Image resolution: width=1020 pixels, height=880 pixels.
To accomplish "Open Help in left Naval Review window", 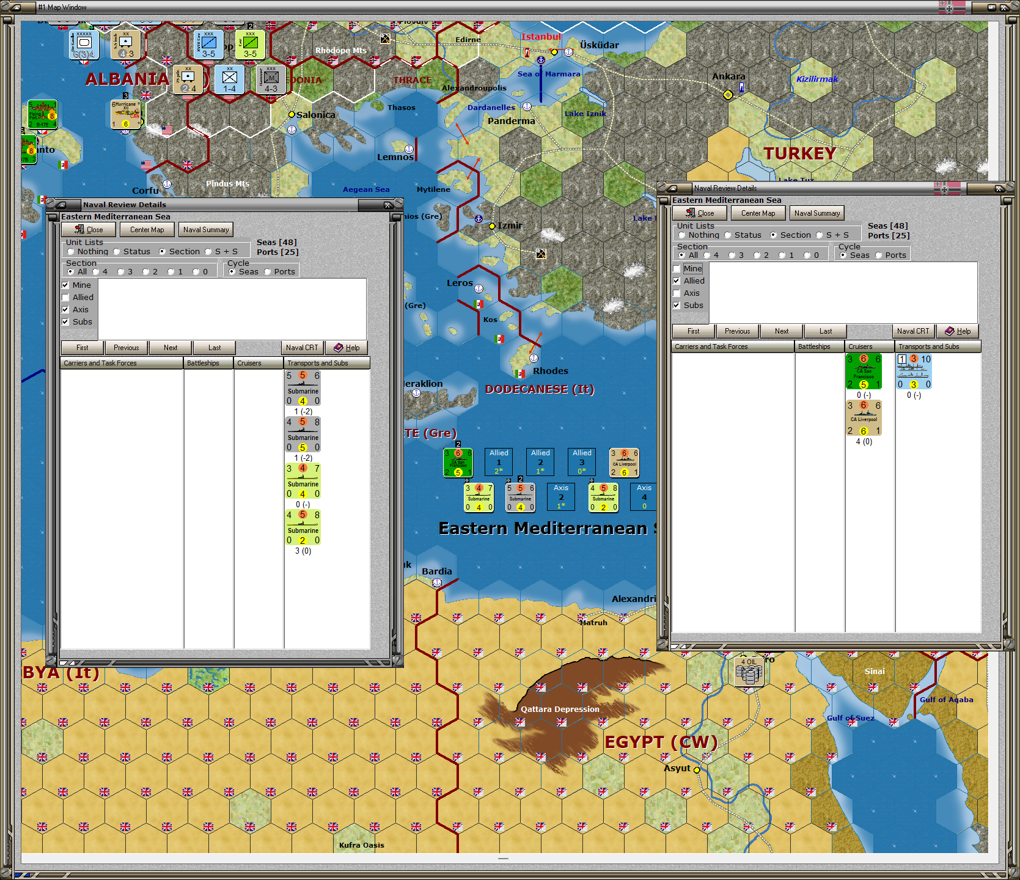I will [347, 348].
